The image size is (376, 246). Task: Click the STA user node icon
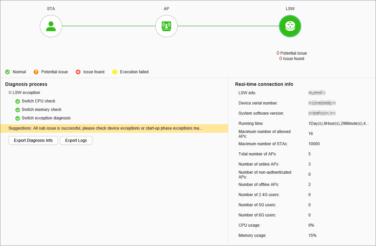click(x=51, y=26)
